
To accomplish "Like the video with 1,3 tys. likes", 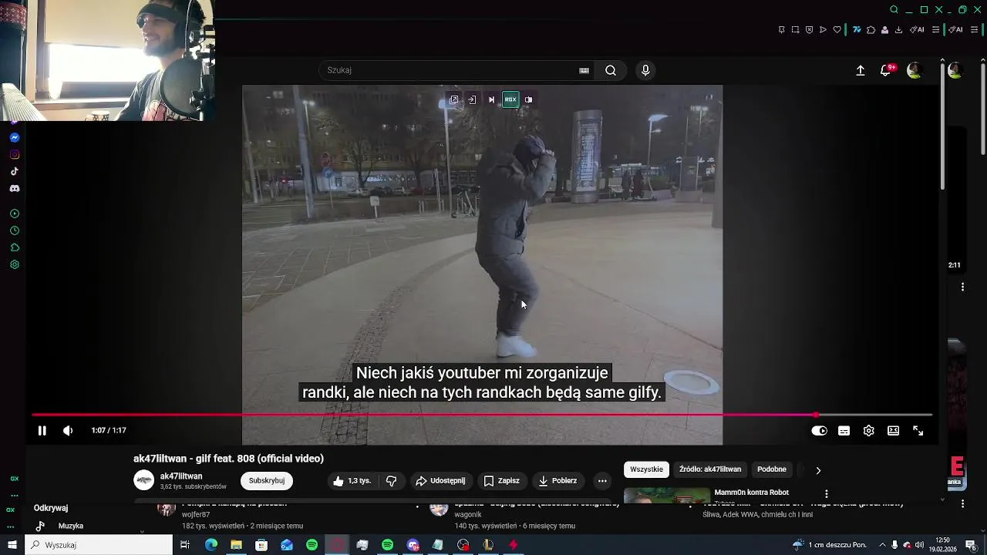I will pos(352,481).
